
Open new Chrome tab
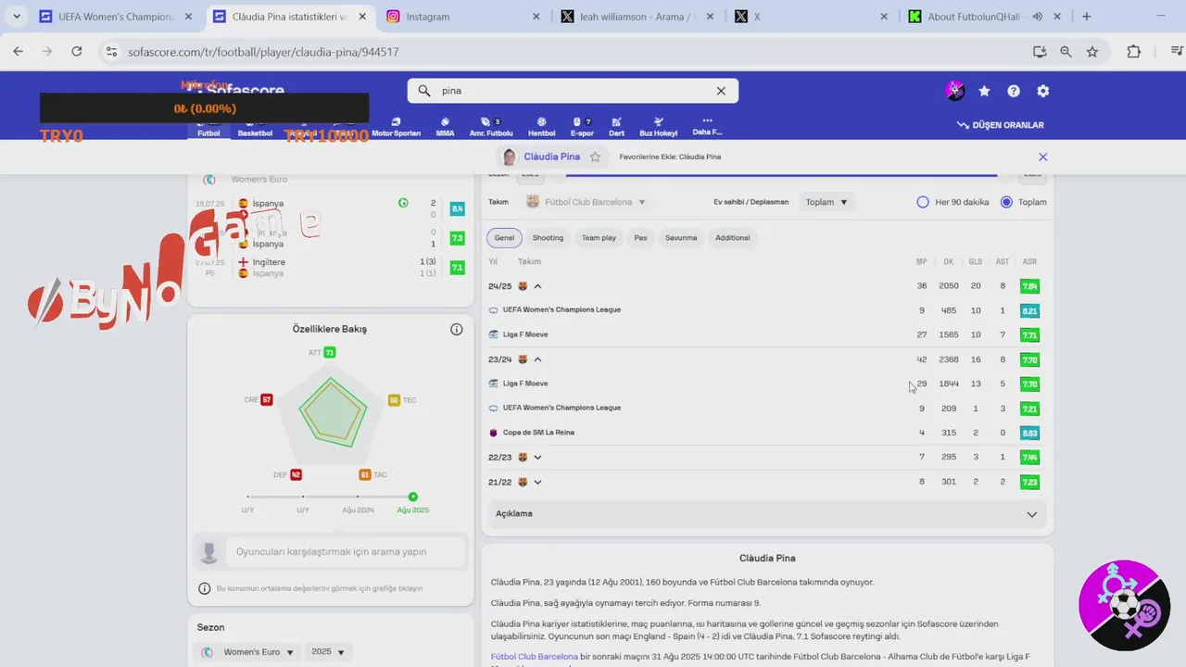coord(1087,17)
